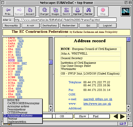133x127 pixels.
Task: Click scroll down arrow of address record frame
Action: 128,110
